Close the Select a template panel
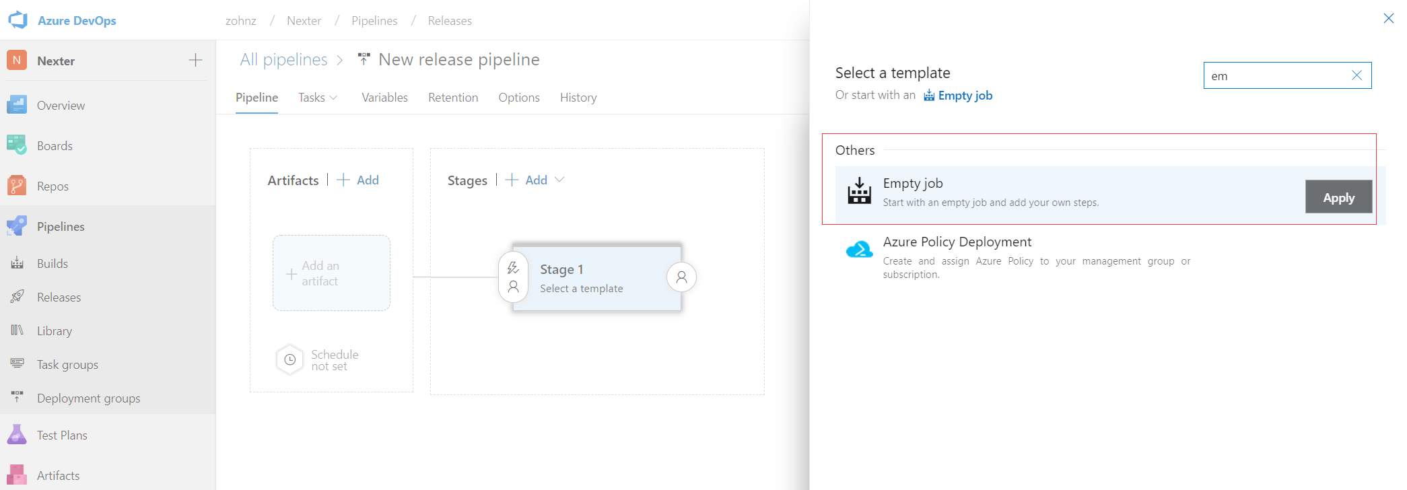 tap(1388, 19)
